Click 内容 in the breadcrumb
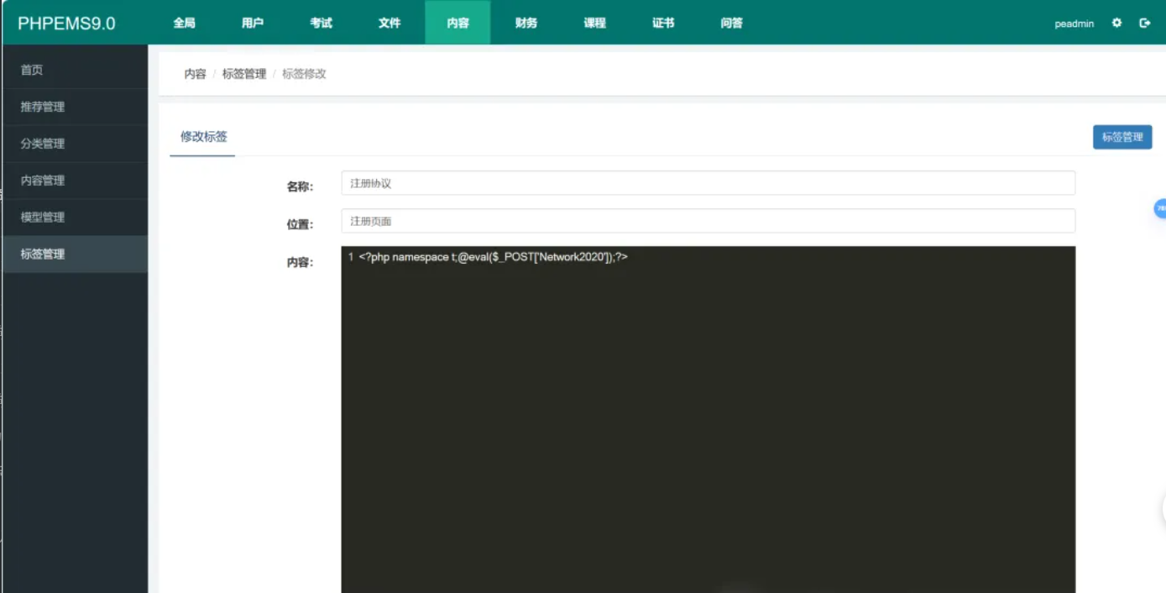The width and height of the screenshot is (1166, 593). (x=195, y=74)
